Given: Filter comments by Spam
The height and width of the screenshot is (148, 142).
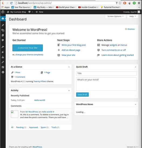Looking at the screenshot, I should click(x=43, y=127).
